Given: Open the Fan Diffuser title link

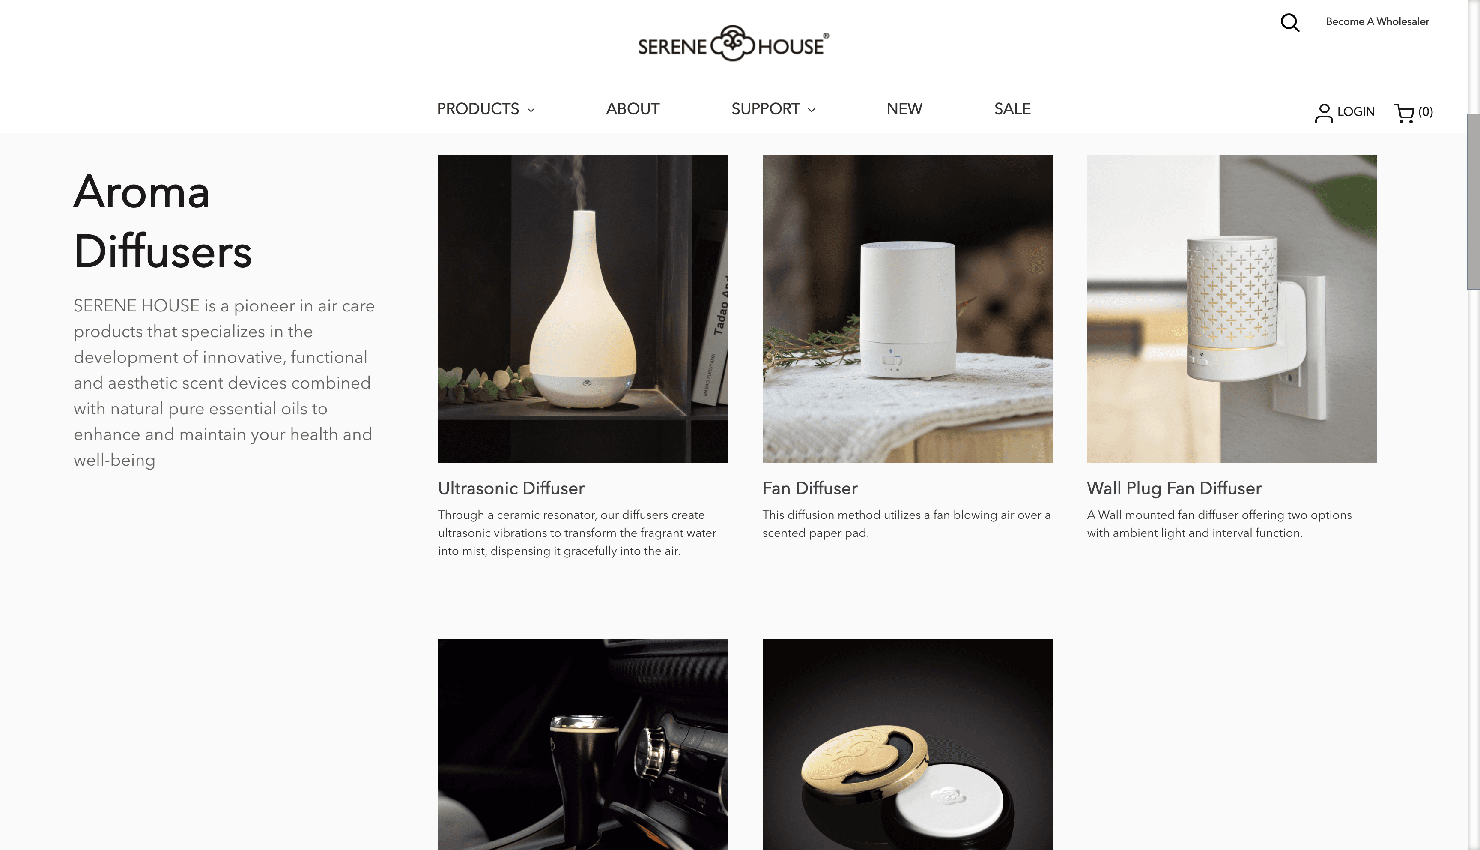Looking at the screenshot, I should point(810,488).
